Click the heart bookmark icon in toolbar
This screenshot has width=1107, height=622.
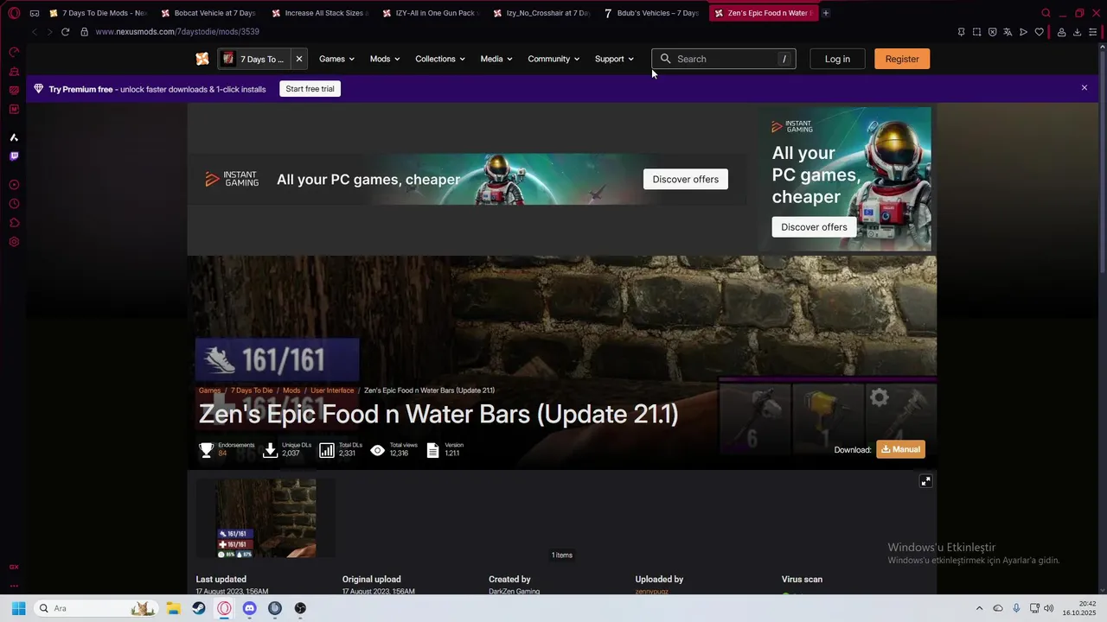pyautogui.click(x=1039, y=32)
